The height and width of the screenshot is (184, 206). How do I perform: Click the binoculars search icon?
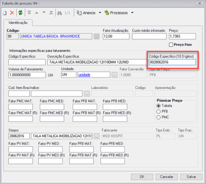click(59, 13)
